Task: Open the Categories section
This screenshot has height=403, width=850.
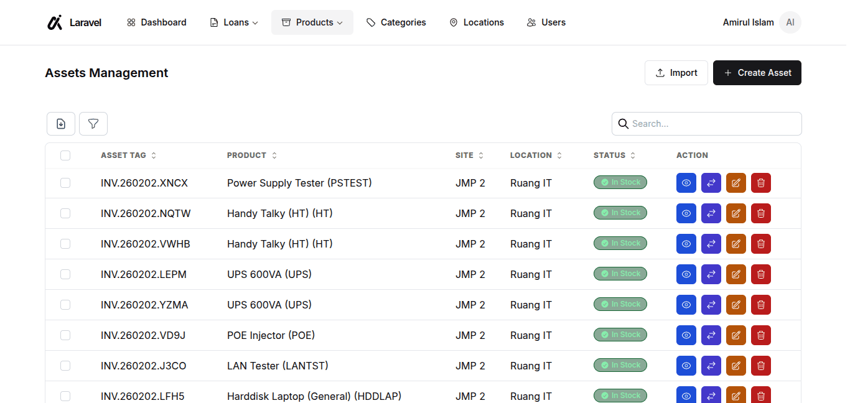Action: tap(396, 22)
